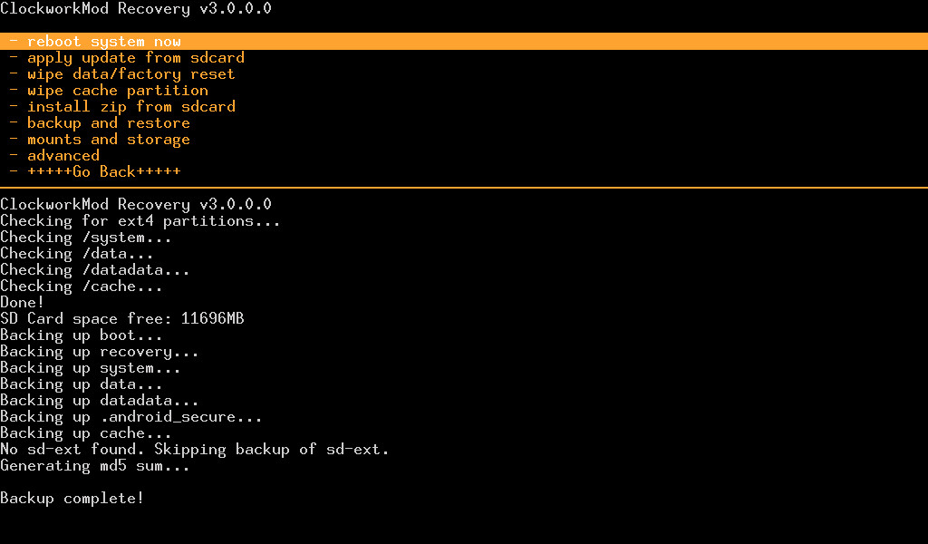Open the "advanced" menu entry
This screenshot has height=544, width=928.
point(54,156)
